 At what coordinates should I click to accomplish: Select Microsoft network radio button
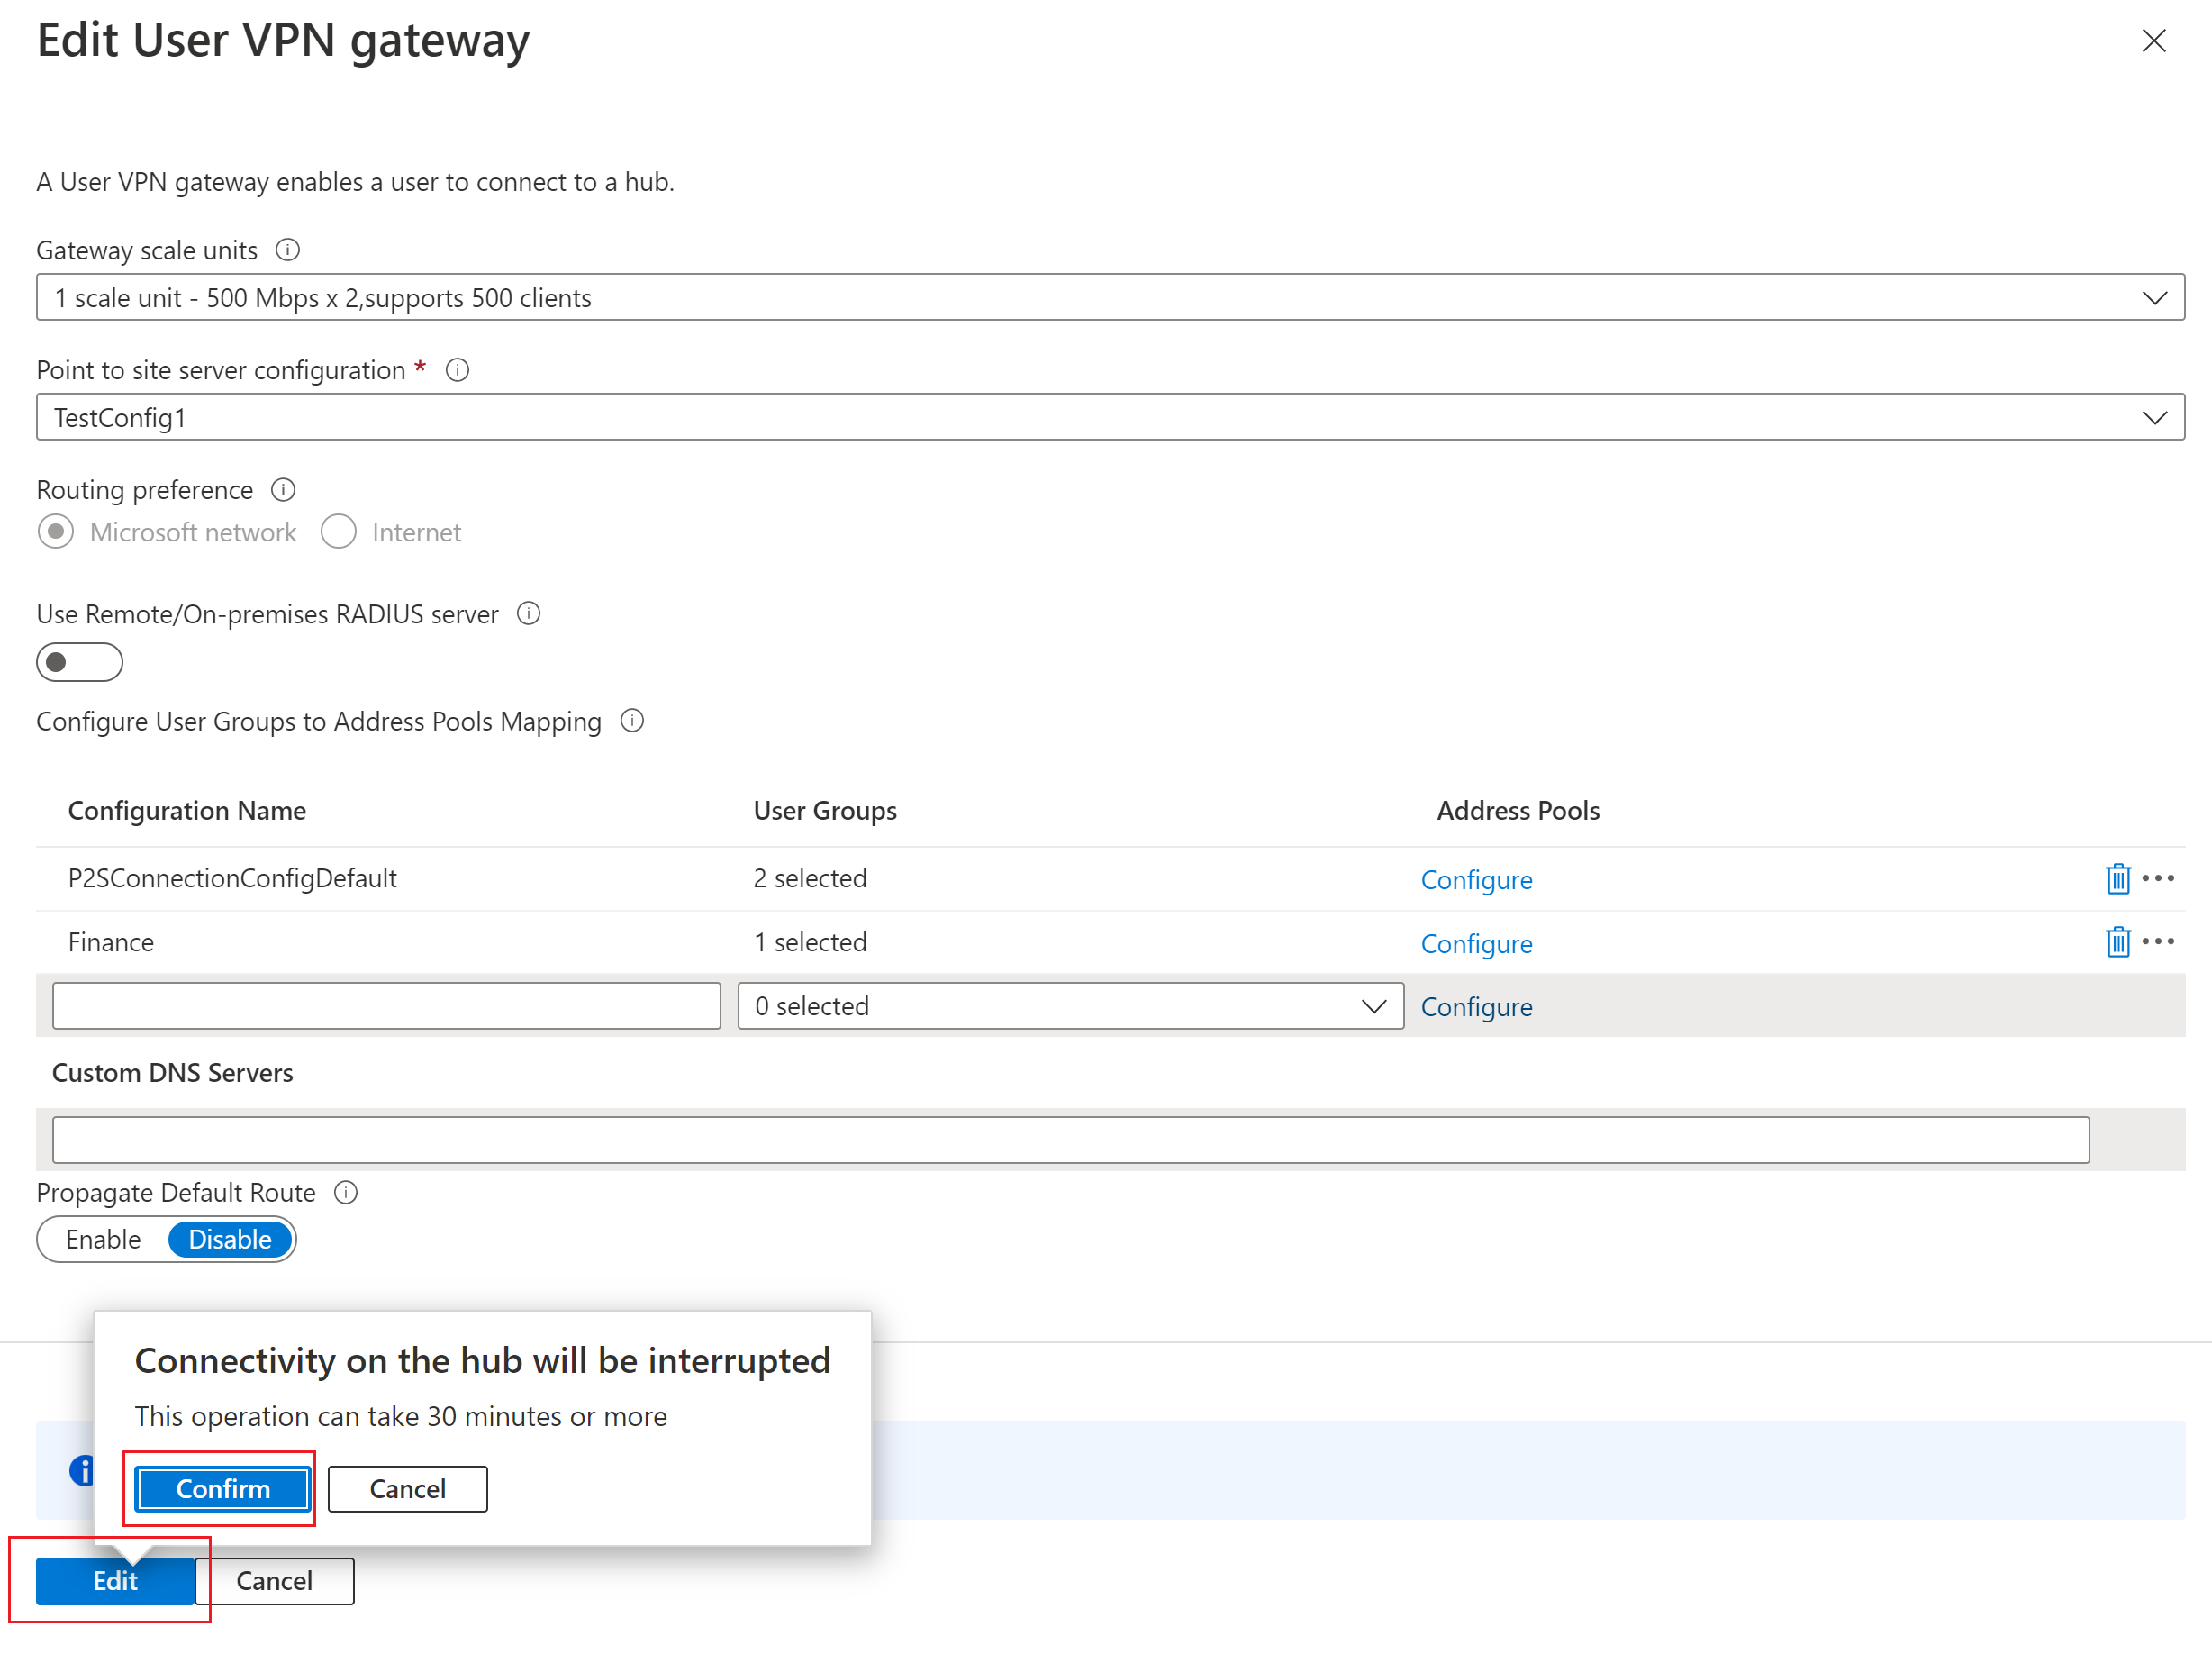pos(56,532)
